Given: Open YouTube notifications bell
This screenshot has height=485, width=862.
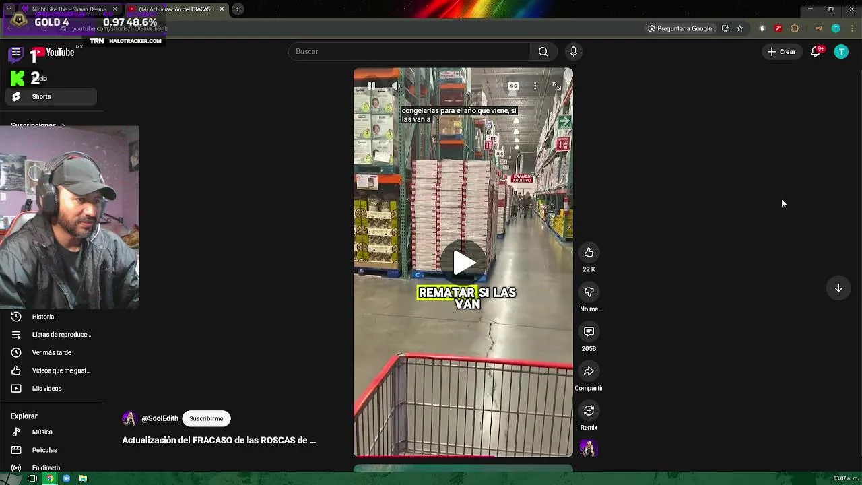Looking at the screenshot, I should pyautogui.click(x=816, y=52).
